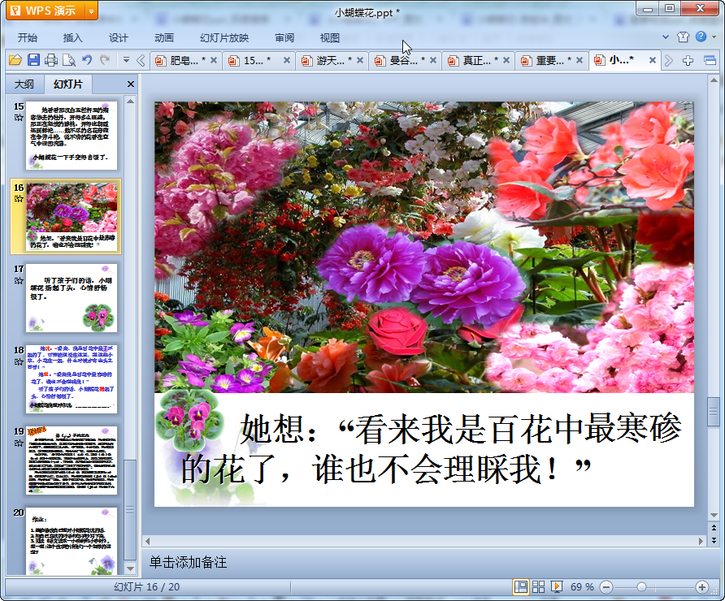Viewport: 725px width, 601px height.
Task: Redo the last action
Action: (105, 59)
